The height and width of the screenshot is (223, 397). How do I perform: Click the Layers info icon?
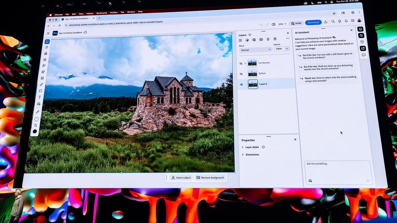(250, 35)
